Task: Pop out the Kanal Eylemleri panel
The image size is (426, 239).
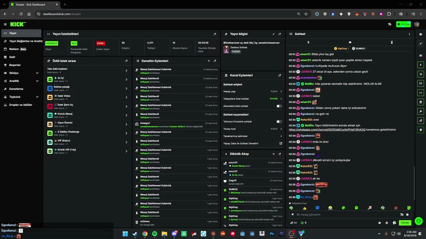Action: click(280, 75)
